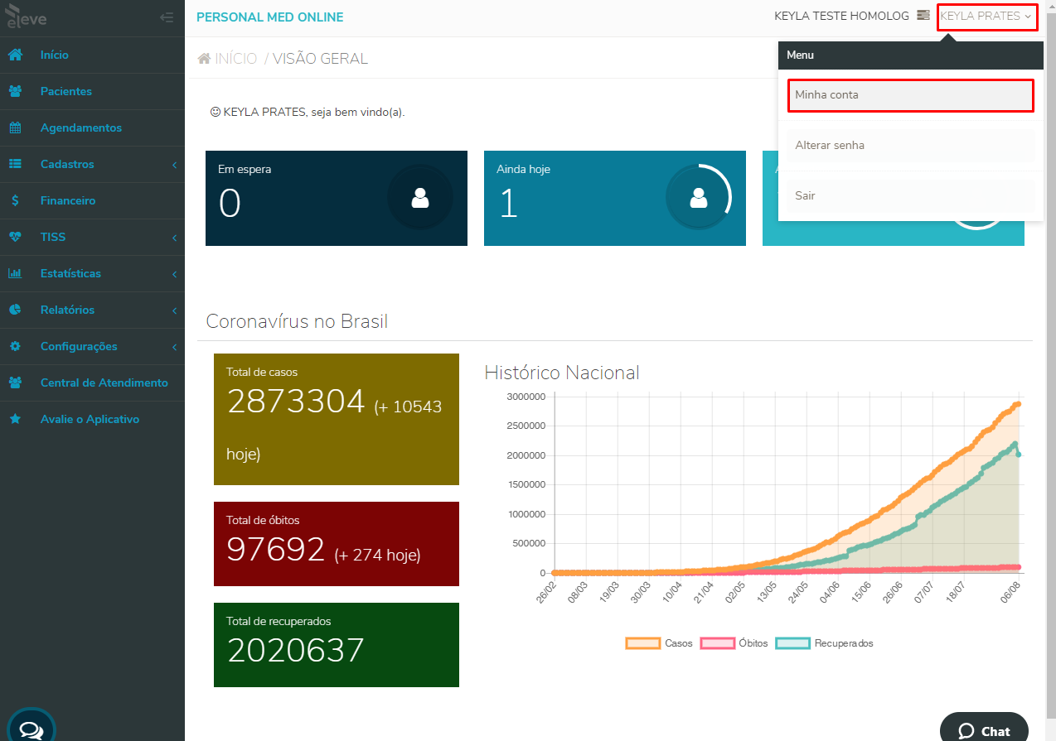Select Minha conta from the menu
Image resolution: width=1056 pixels, height=741 pixels.
910,95
